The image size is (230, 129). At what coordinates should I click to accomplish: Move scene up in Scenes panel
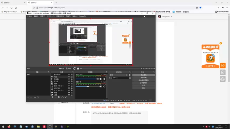35,97
